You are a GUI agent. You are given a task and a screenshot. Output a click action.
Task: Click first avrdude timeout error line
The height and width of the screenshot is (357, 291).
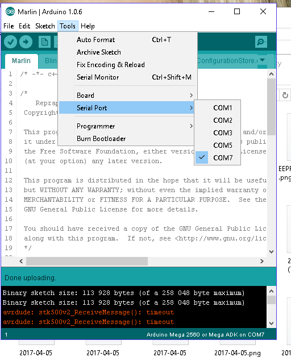[x=88, y=312]
